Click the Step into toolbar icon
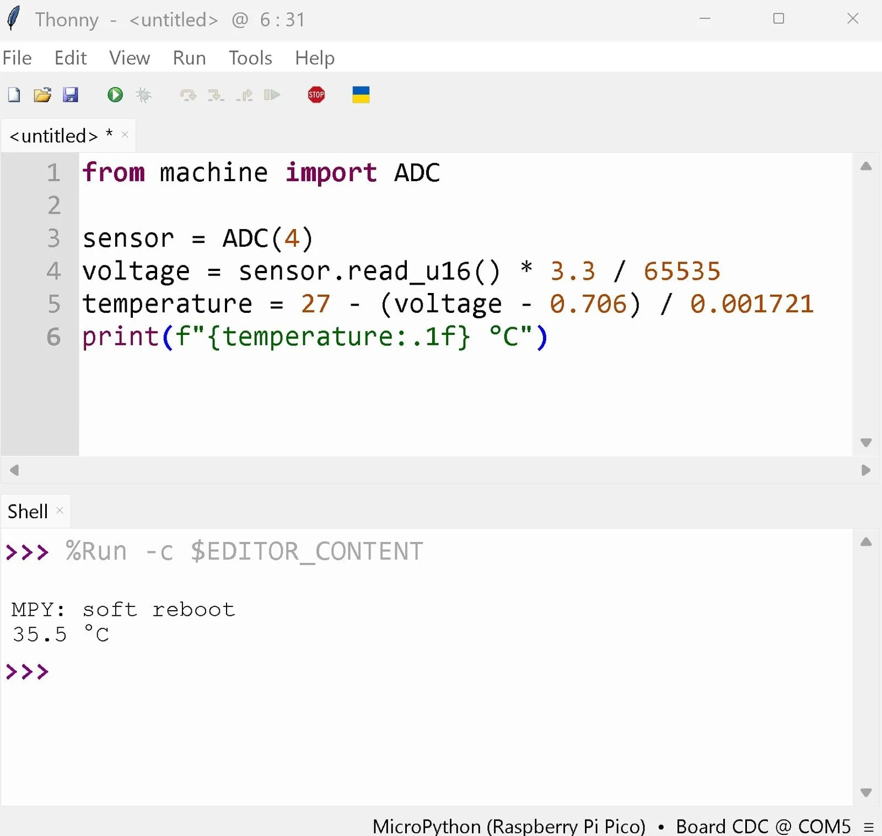Viewport: 882px width, 836px height. click(216, 95)
